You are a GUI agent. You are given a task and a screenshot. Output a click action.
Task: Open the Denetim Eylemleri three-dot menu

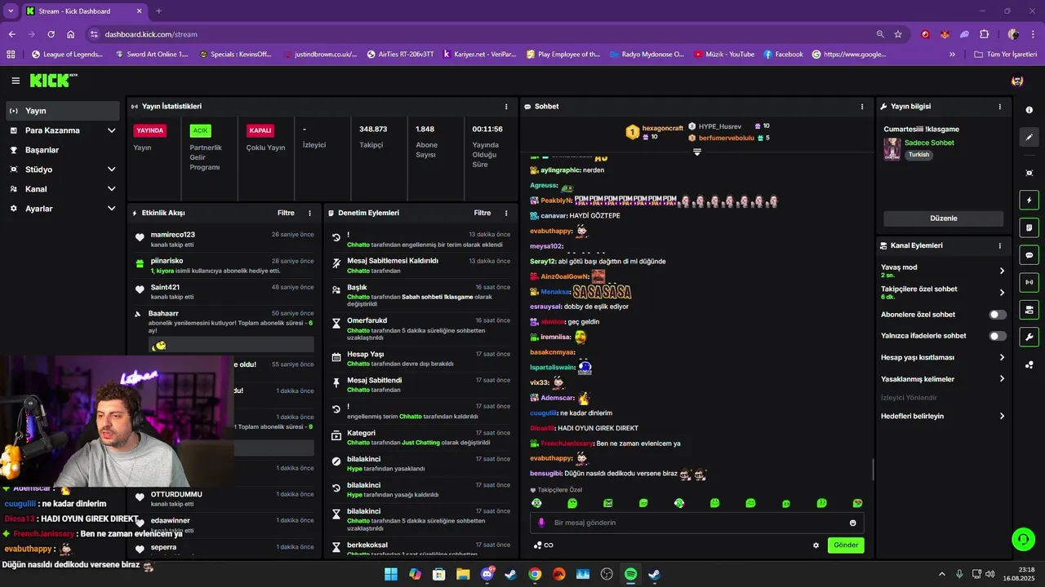pyautogui.click(x=506, y=213)
